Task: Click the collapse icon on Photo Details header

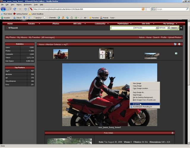Action: 173,133
